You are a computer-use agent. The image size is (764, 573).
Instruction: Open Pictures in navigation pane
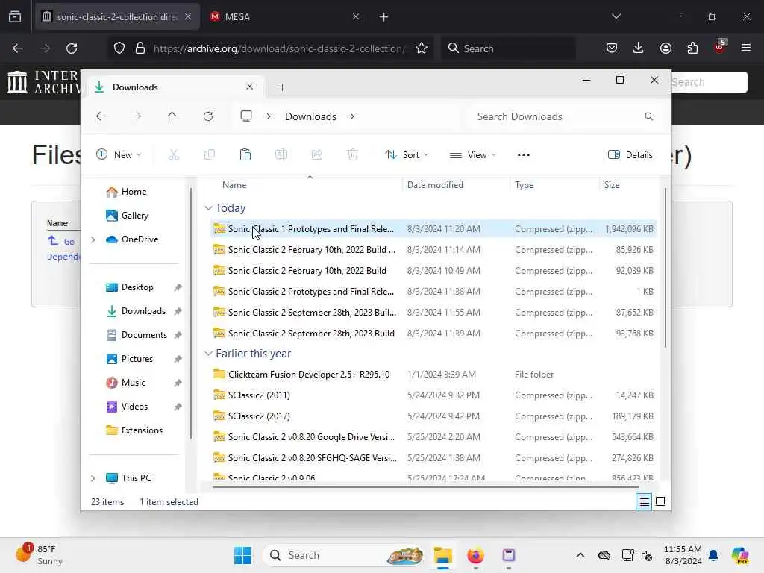coord(130,359)
